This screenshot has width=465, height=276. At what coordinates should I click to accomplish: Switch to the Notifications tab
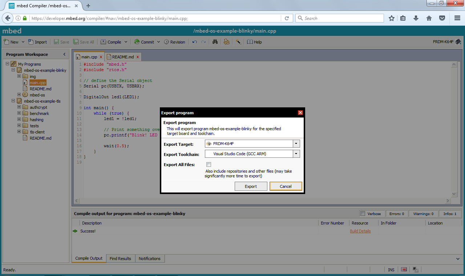[x=150, y=259]
